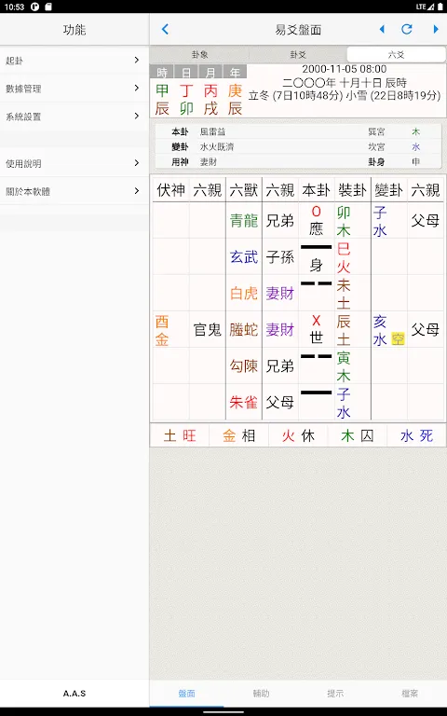Click the 月 column header
Viewport: 447px width, 716px height.
pyautogui.click(x=210, y=72)
